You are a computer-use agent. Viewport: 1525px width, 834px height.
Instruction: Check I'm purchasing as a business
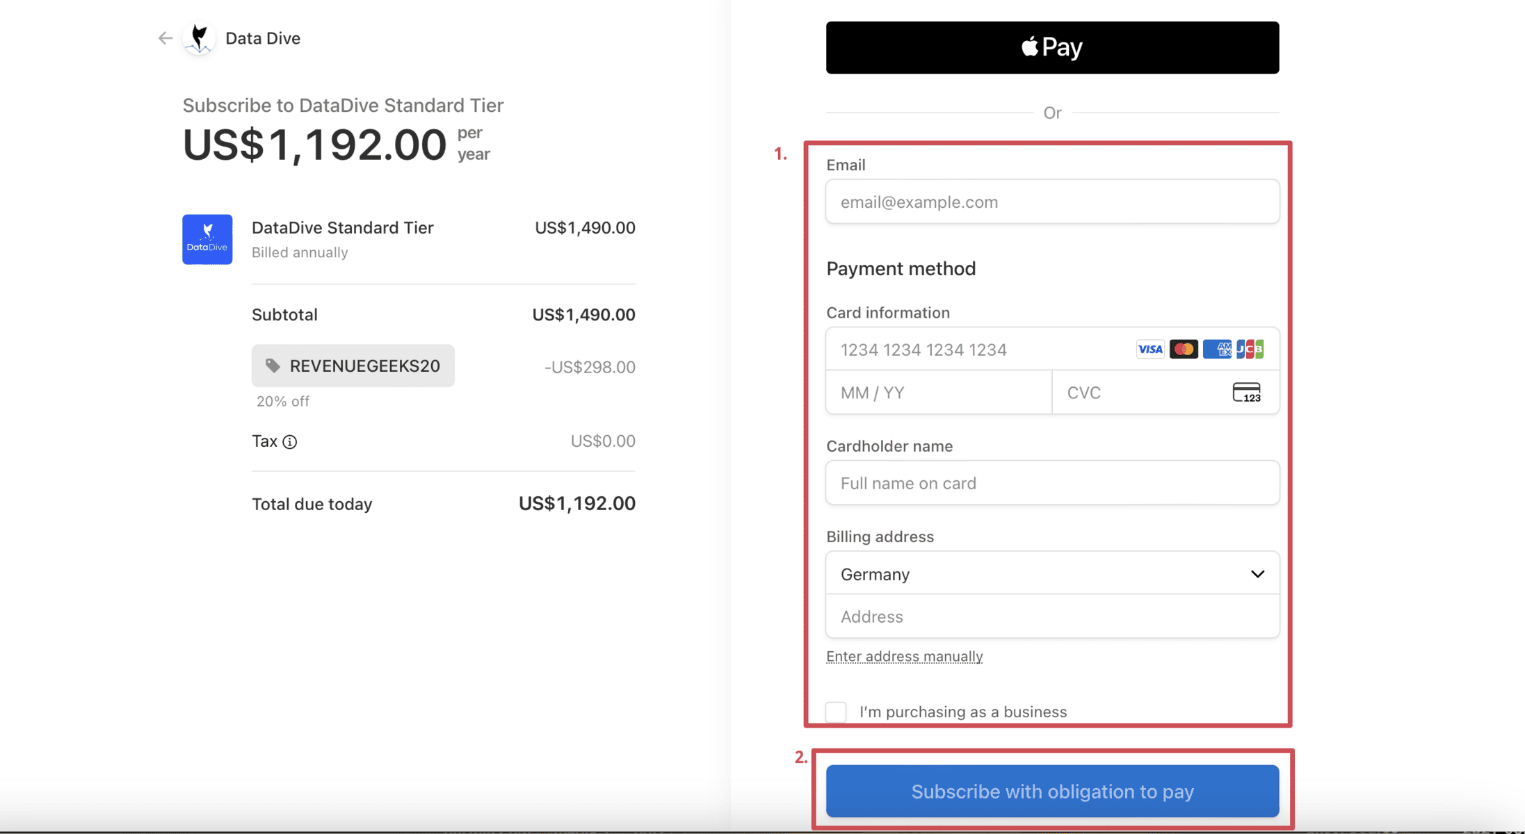coord(836,712)
